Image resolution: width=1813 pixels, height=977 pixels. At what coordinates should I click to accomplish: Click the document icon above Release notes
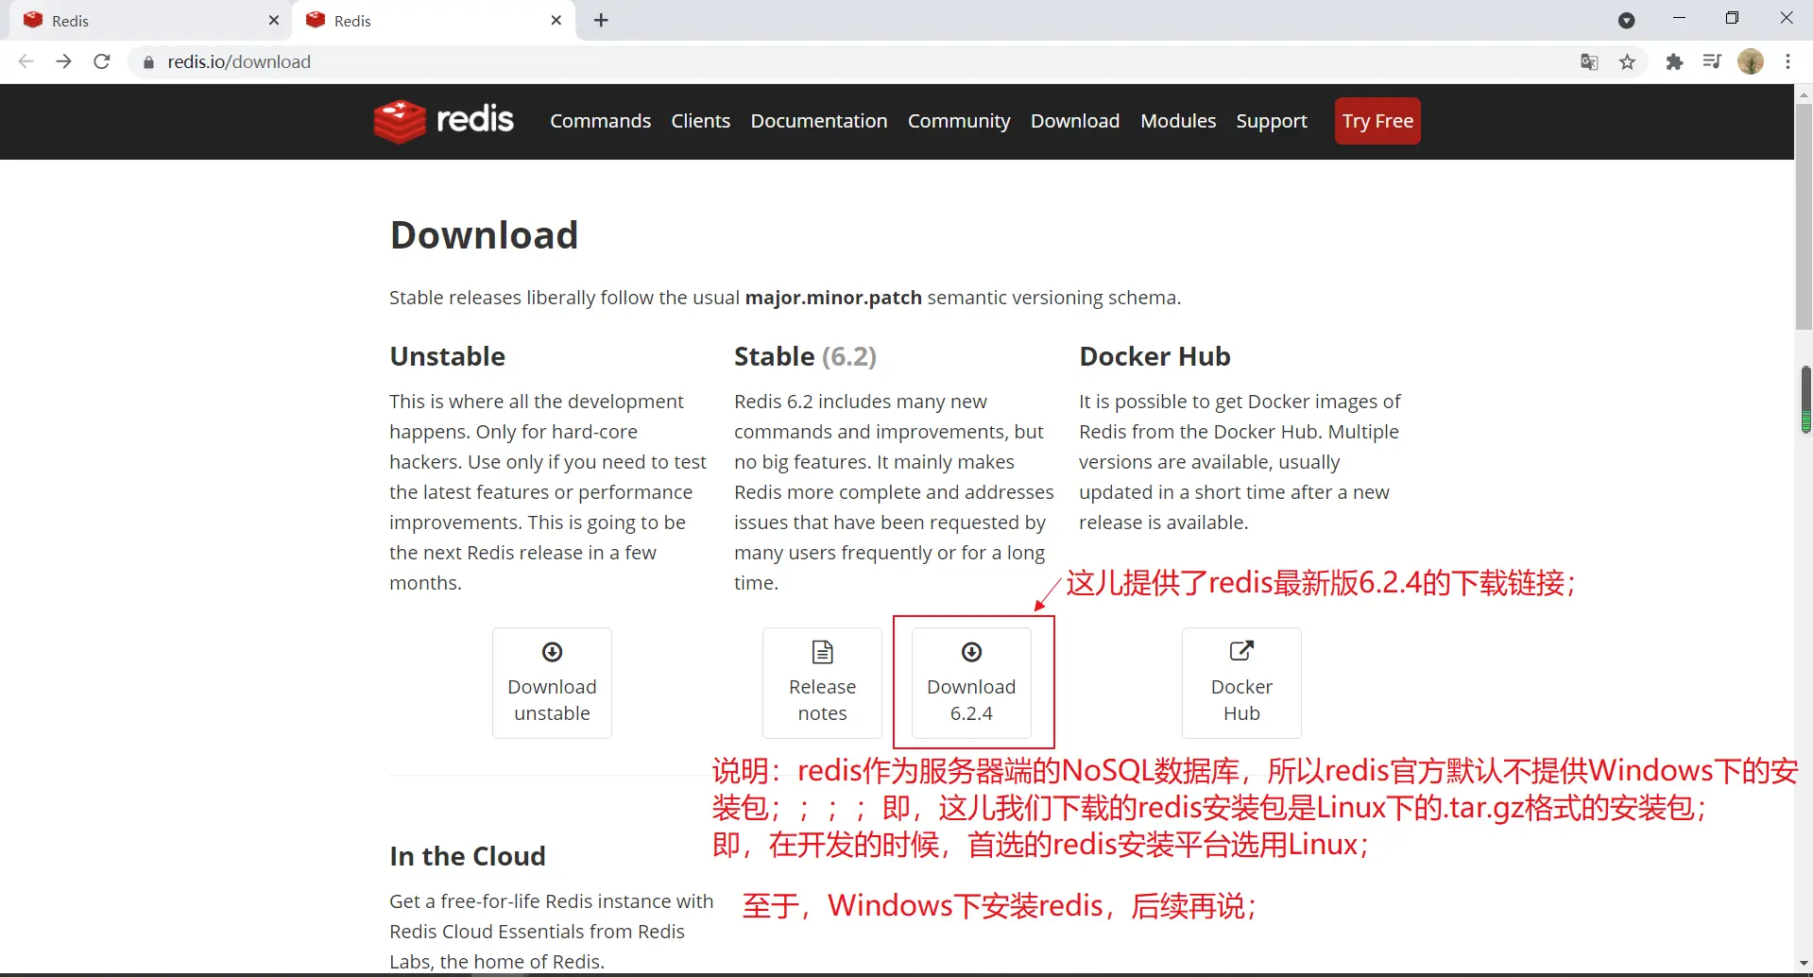(x=823, y=652)
